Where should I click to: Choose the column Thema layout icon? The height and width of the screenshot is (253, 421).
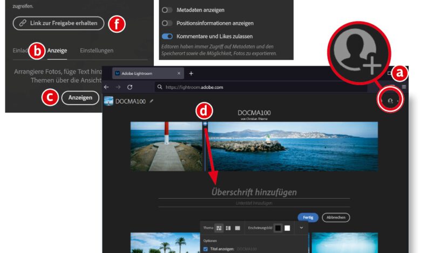click(228, 228)
